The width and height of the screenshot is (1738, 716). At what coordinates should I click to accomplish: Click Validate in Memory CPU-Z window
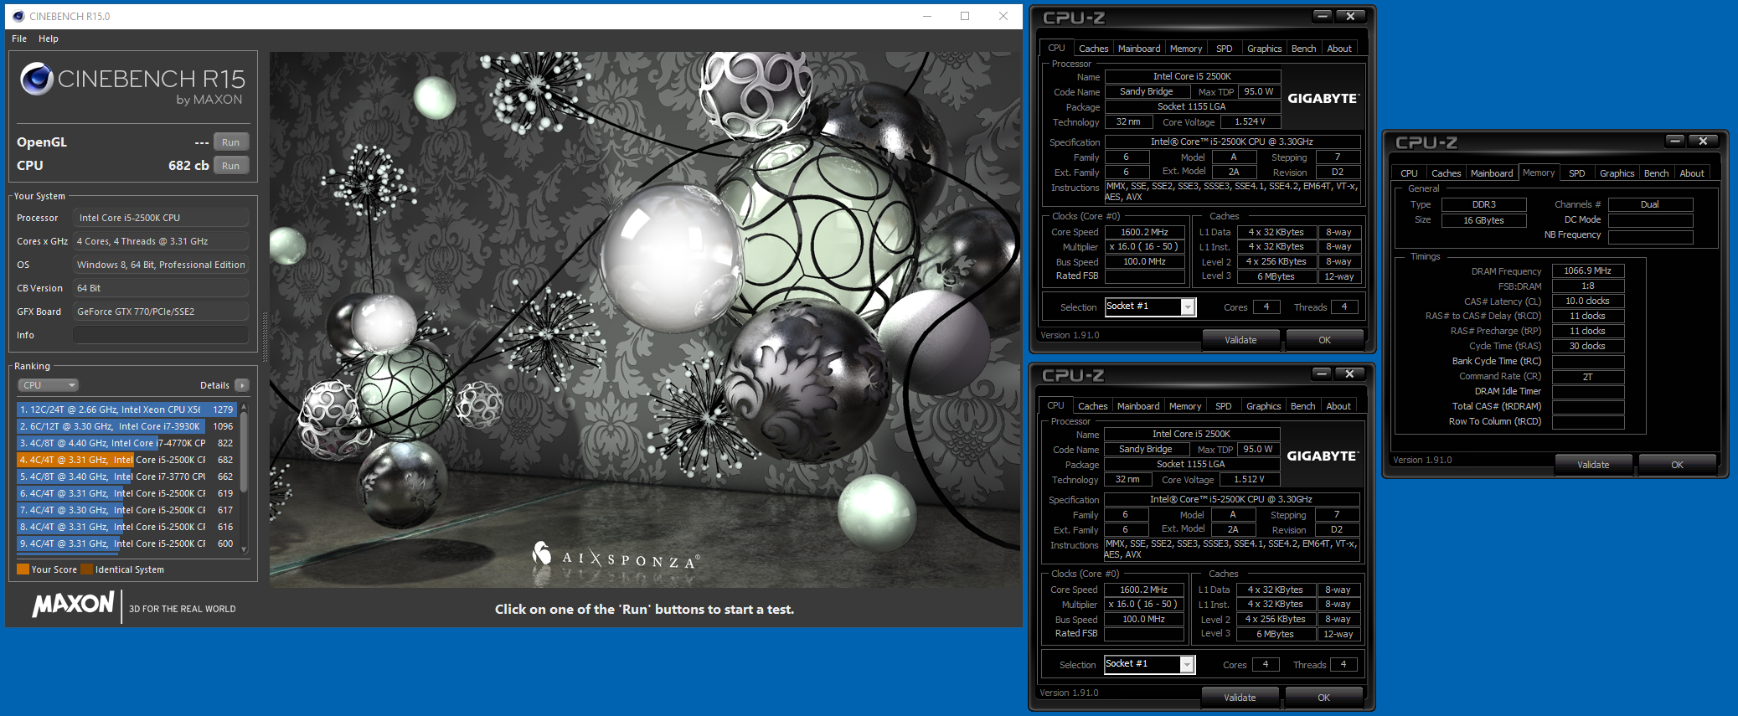pos(1593,465)
